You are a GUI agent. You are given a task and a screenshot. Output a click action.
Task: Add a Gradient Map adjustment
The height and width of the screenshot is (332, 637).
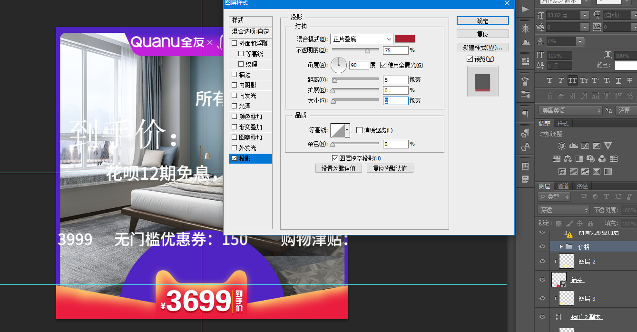point(608,171)
